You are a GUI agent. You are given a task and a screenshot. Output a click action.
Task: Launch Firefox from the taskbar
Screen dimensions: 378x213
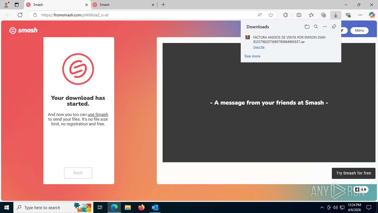141,207
